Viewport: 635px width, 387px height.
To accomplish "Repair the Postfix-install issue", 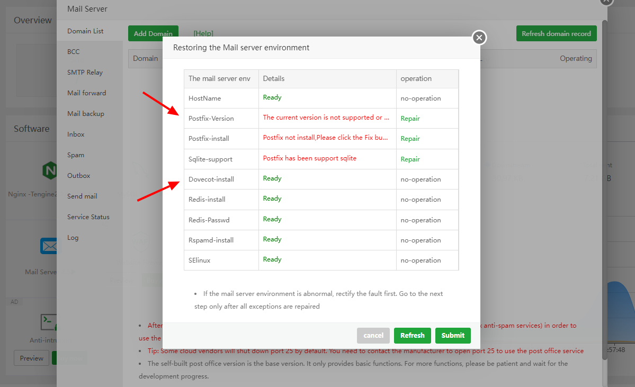I will [x=410, y=139].
